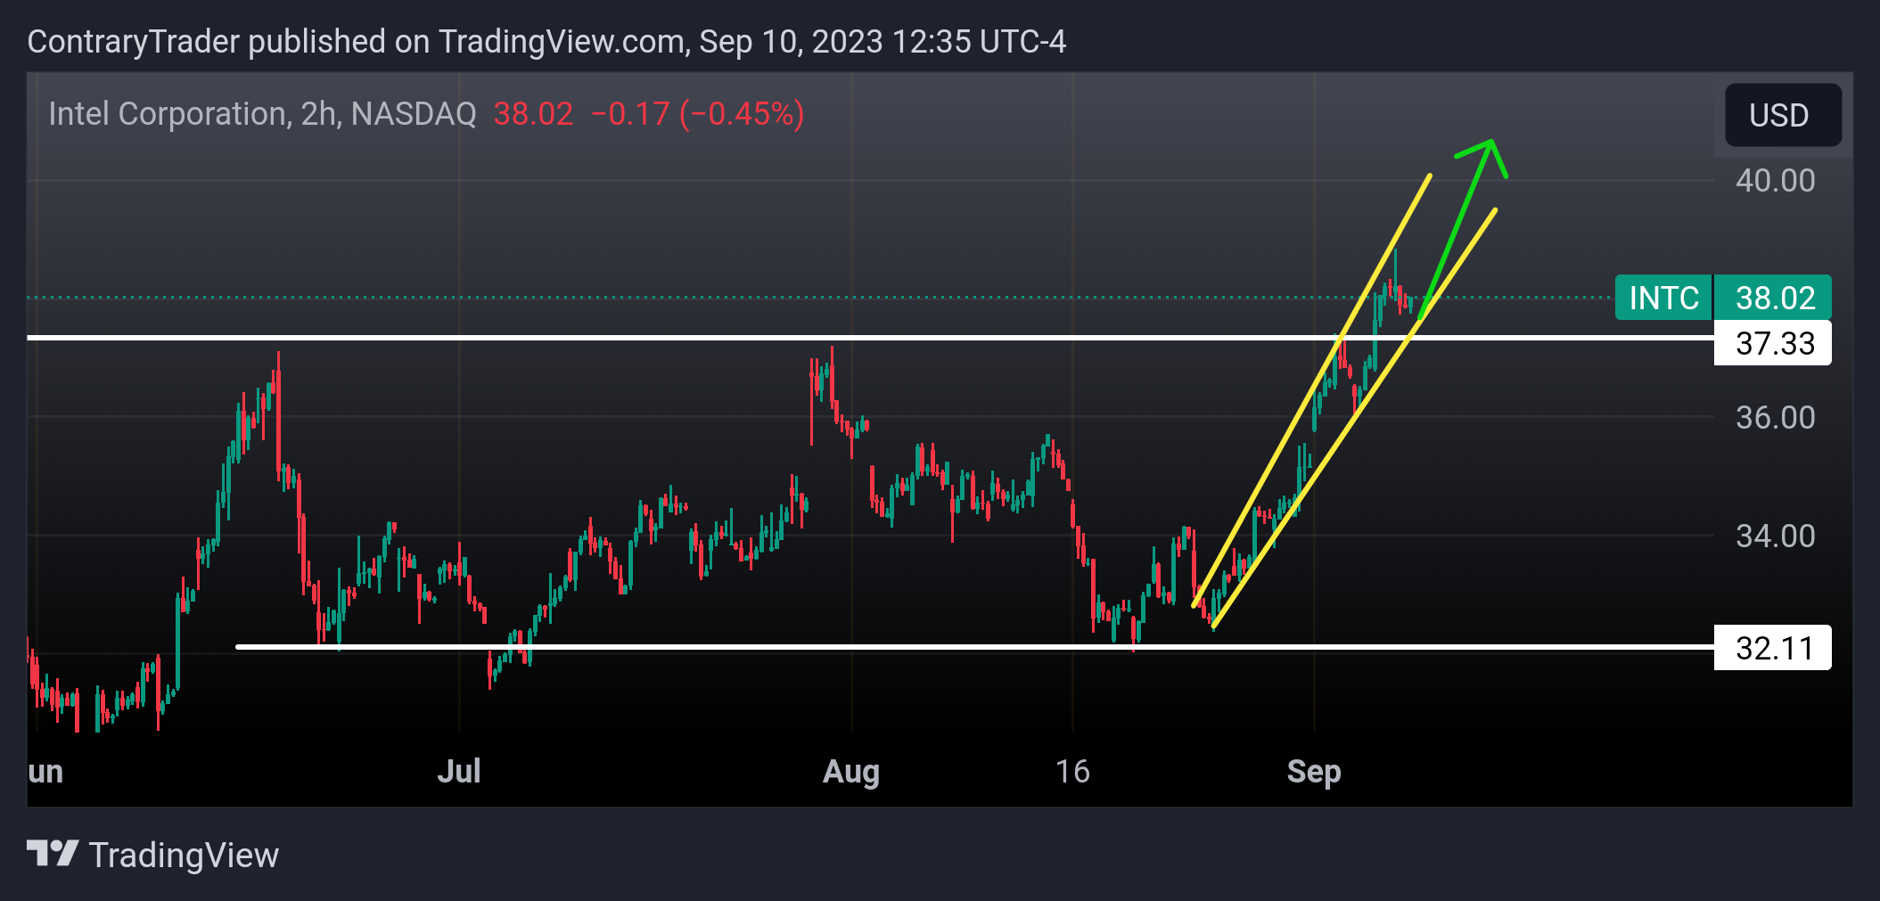1880x901 pixels.
Task: Click the 16 date label on time axis
Action: (1074, 772)
